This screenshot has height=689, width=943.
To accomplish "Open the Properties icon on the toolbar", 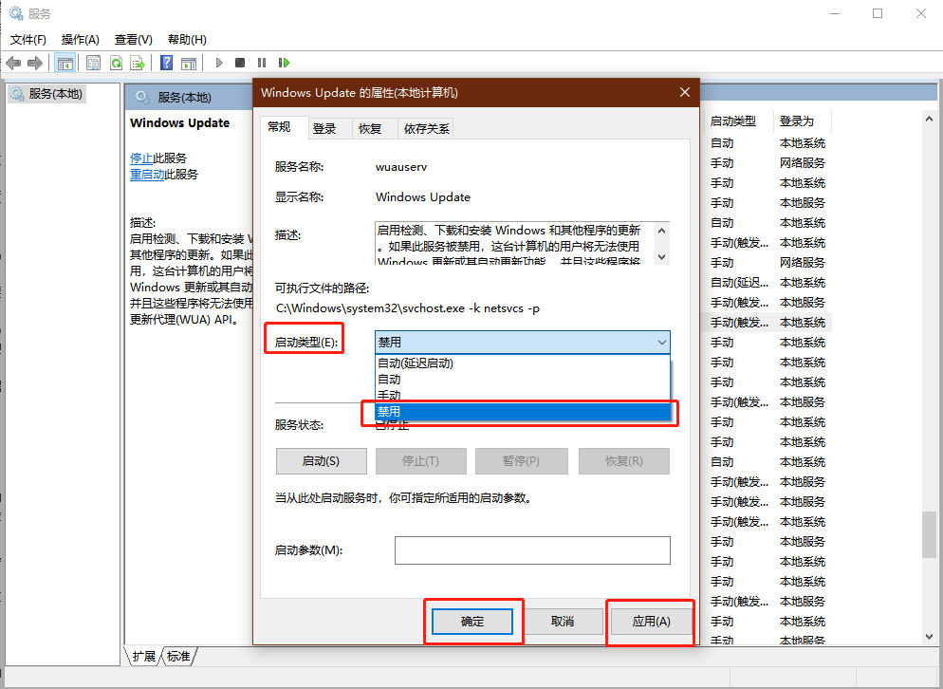I will point(92,63).
